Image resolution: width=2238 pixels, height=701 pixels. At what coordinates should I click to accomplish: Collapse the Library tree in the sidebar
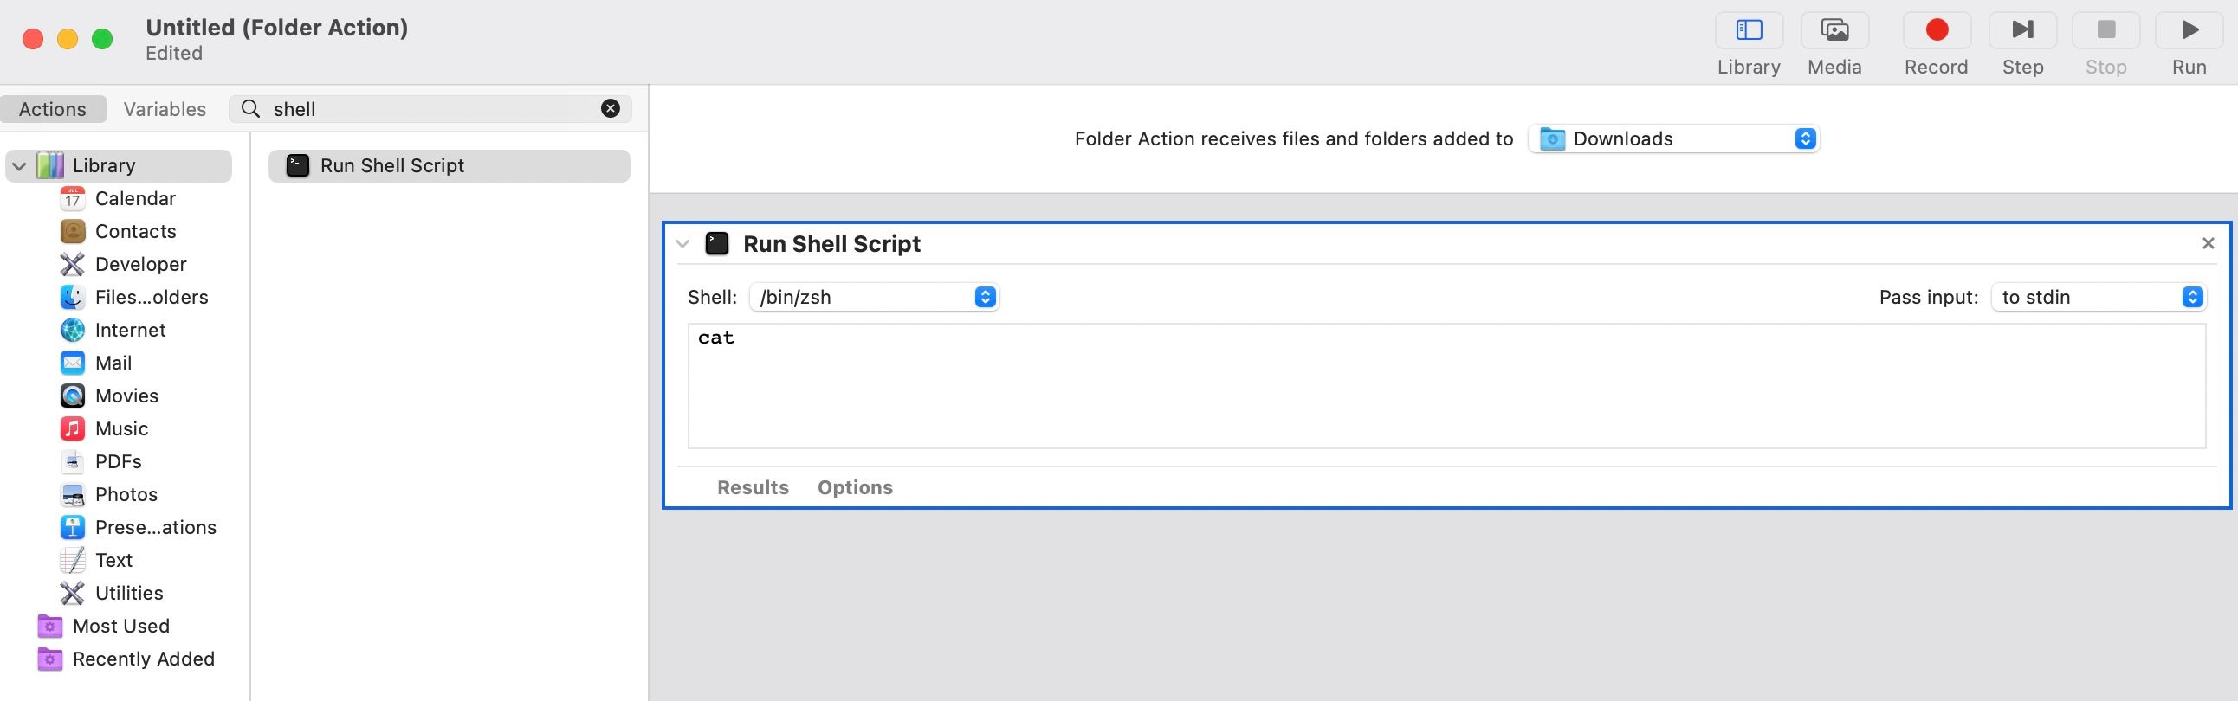coord(19,165)
